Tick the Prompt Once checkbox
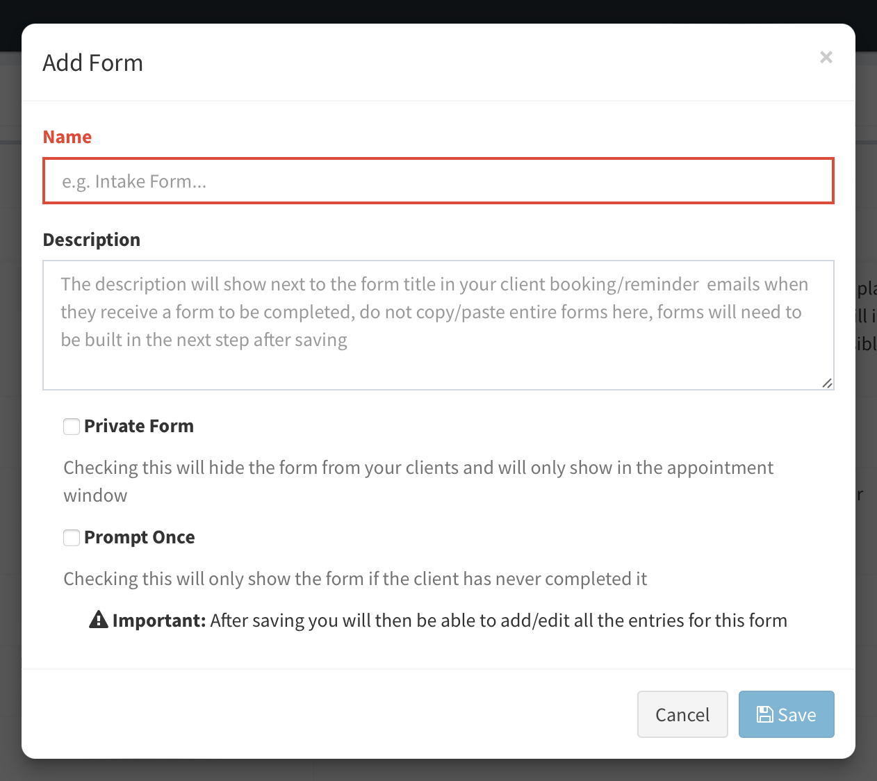877x781 pixels. 72,538
